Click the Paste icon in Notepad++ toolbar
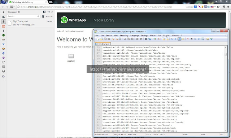This screenshot has height=138, width=231. tap(132, 39)
